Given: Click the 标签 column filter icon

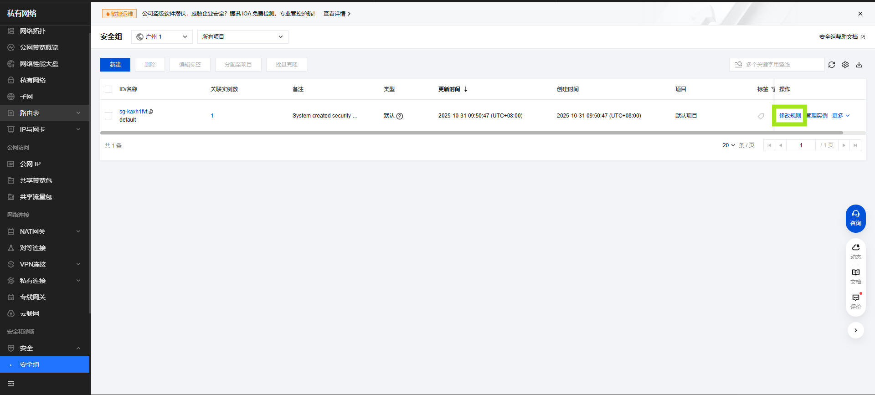Looking at the screenshot, I should pos(773,89).
